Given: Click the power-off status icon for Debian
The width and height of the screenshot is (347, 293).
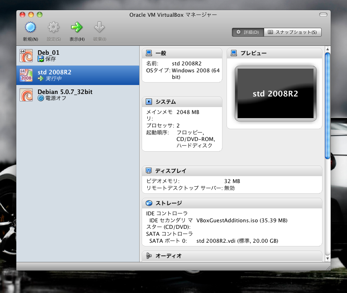Looking at the screenshot, I should click(41, 98).
